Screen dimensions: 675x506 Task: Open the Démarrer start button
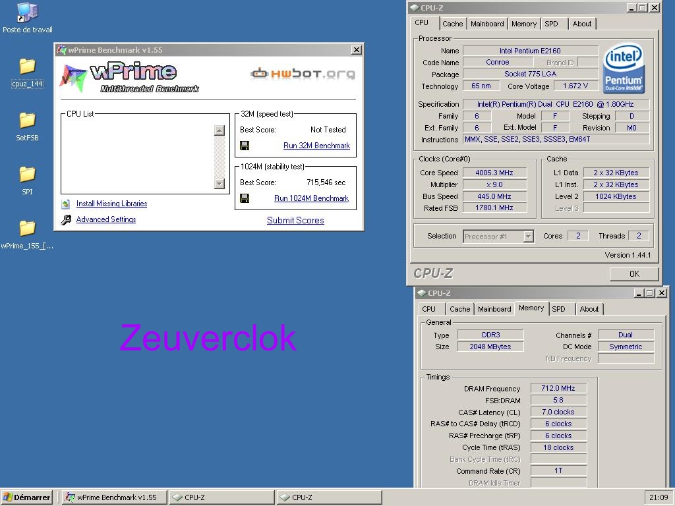[26, 497]
